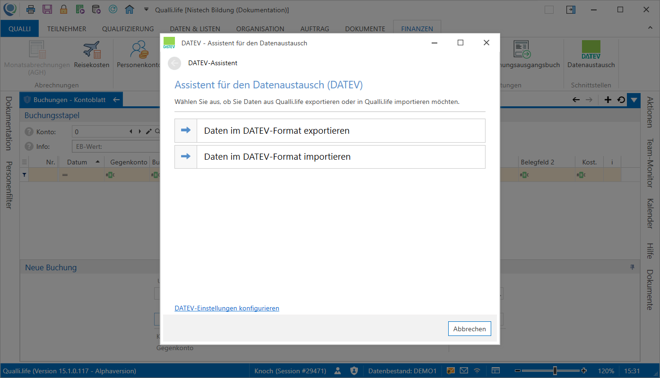Open Personenkonto in the ribbon
Viewport: 660px width, 378px height.
tap(139, 55)
